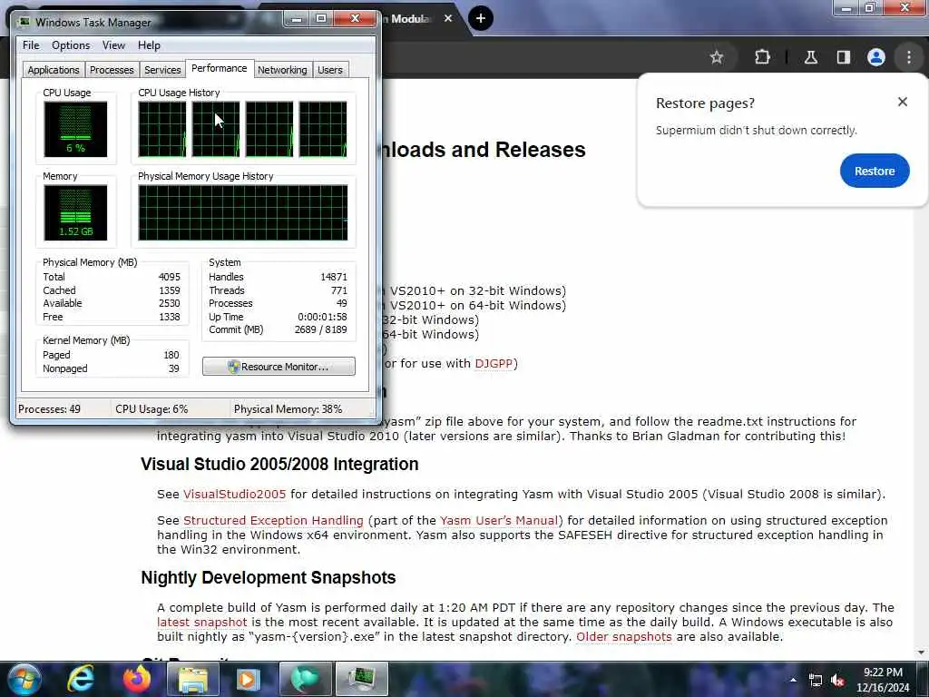Open Windows Media Player from taskbar
929x697 pixels.
[249, 679]
